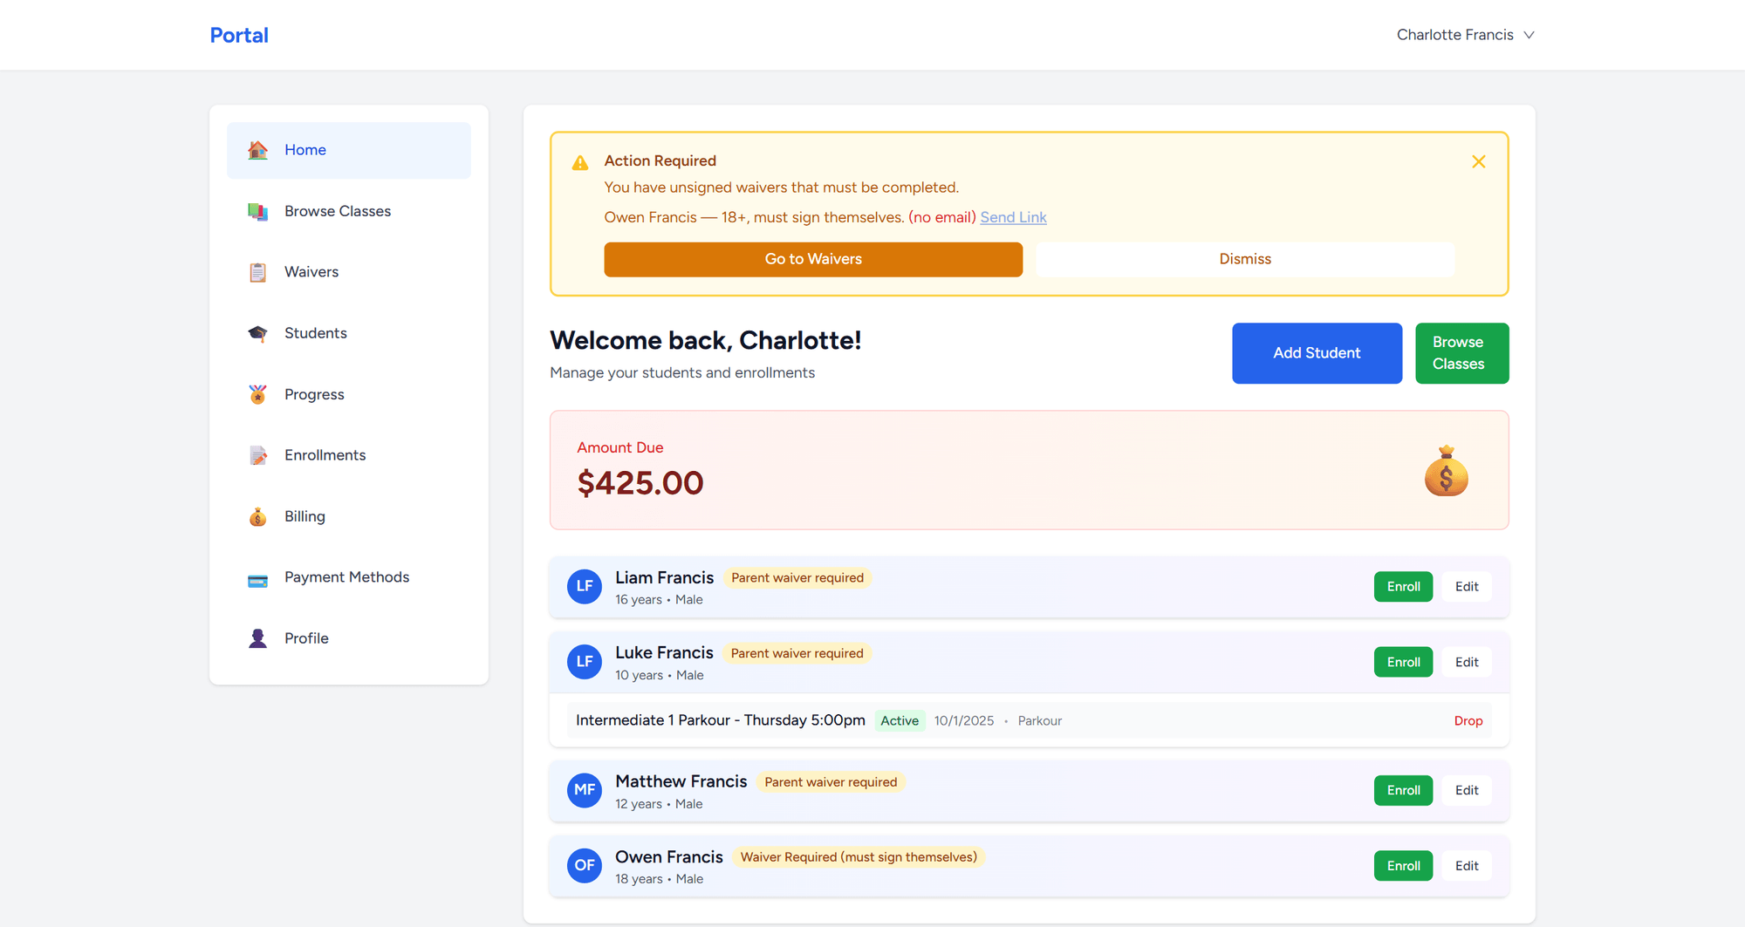The image size is (1745, 927).
Task: Edit Luke Francis
Action: [x=1467, y=662]
